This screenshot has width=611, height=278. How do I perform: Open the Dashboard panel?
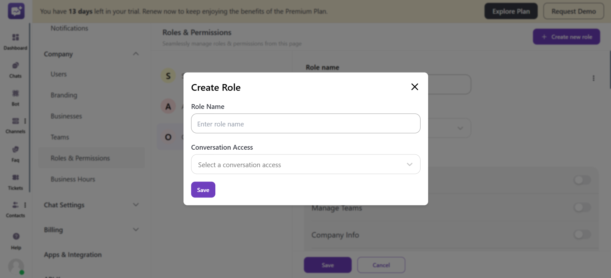coord(15,41)
